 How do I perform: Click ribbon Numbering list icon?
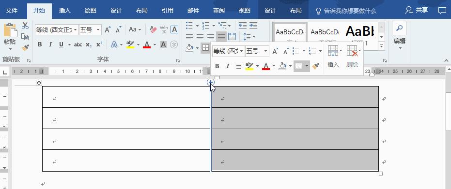click(206, 25)
